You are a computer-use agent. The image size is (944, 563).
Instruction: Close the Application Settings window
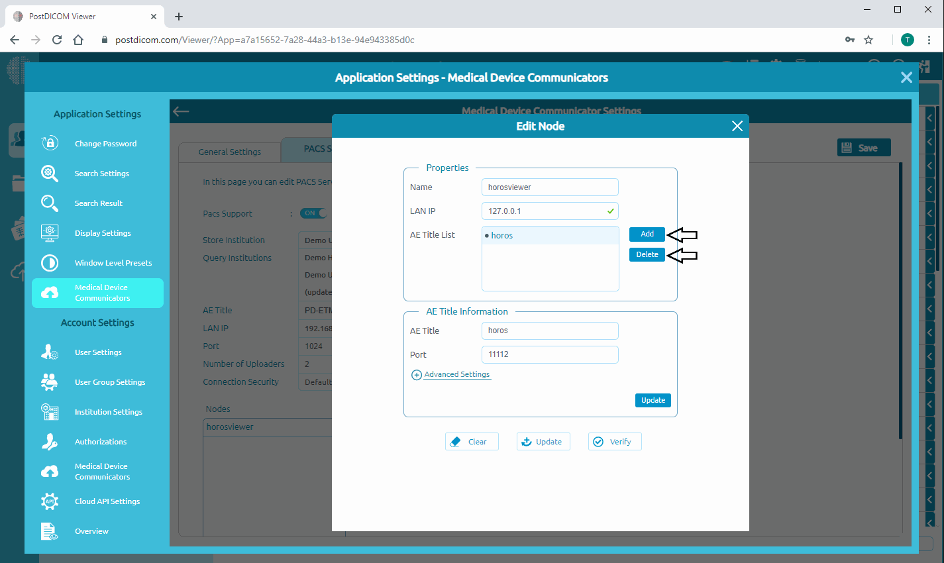point(906,77)
